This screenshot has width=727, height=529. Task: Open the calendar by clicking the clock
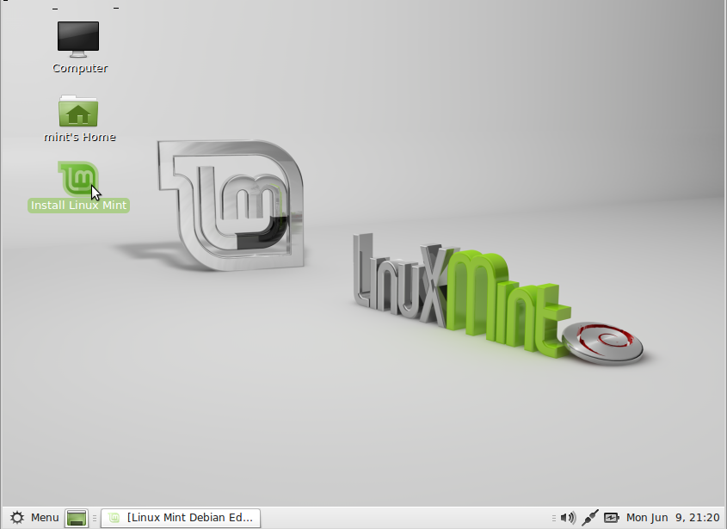[671, 518]
